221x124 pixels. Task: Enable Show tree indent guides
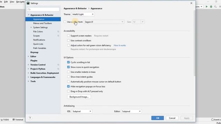[68, 77]
